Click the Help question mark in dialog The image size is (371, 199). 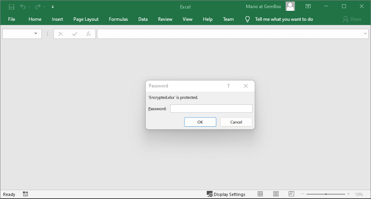228,86
